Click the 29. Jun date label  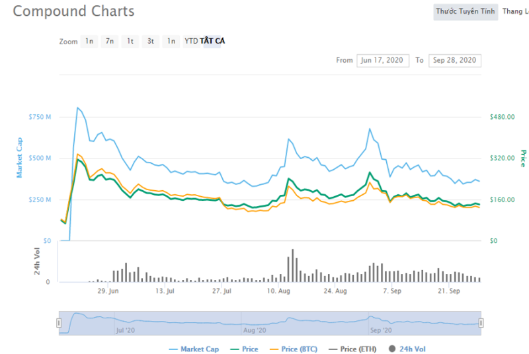point(108,291)
